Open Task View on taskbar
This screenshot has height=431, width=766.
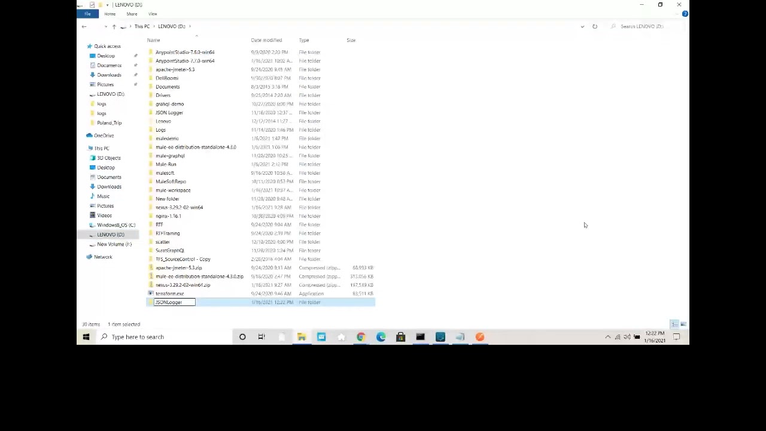click(x=262, y=337)
